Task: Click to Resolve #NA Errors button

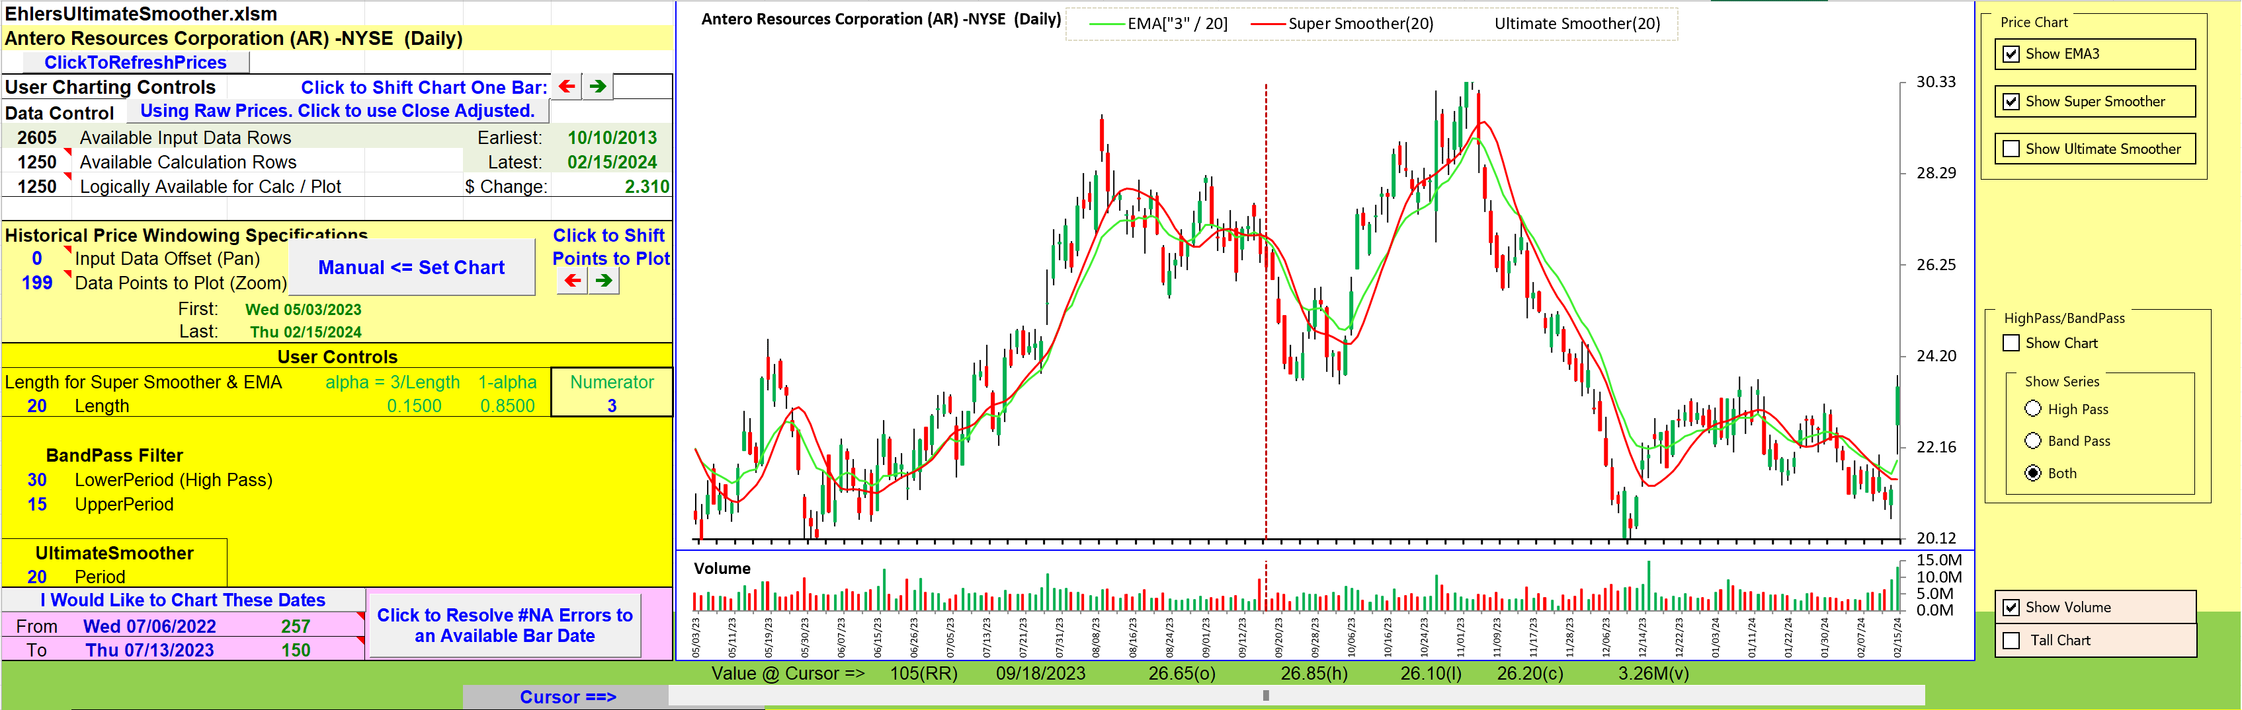Action: click(x=505, y=625)
